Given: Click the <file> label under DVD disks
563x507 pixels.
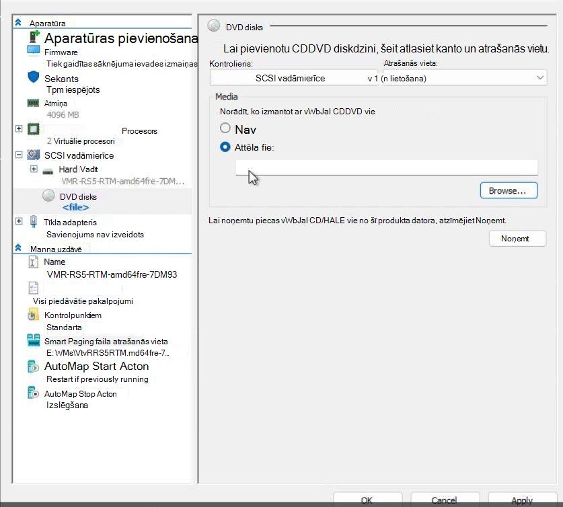Looking at the screenshot, I should pyautogui.click(x=76, y=207).
